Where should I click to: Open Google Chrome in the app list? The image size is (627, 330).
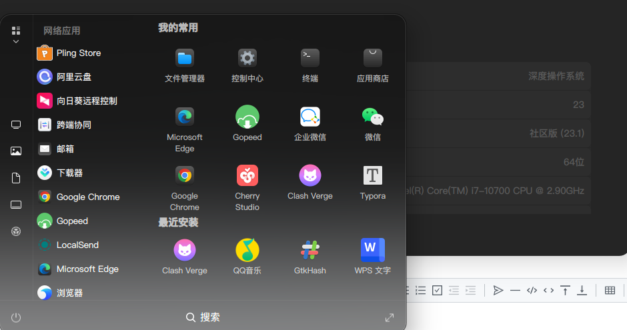point(79,197)
